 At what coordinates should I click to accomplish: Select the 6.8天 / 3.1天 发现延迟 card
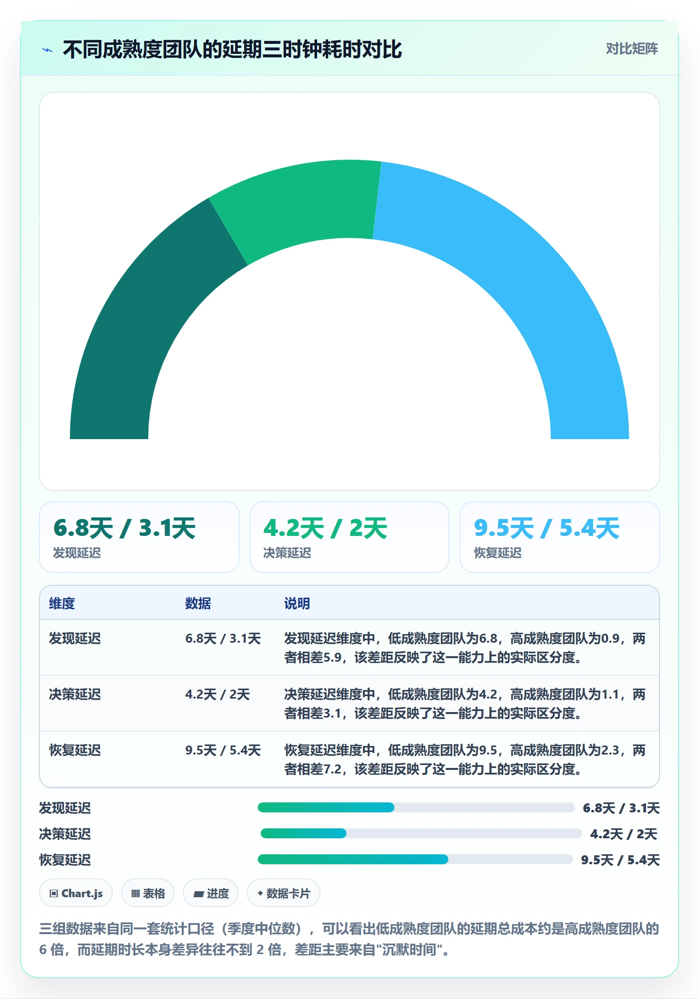tap(139, 537)
